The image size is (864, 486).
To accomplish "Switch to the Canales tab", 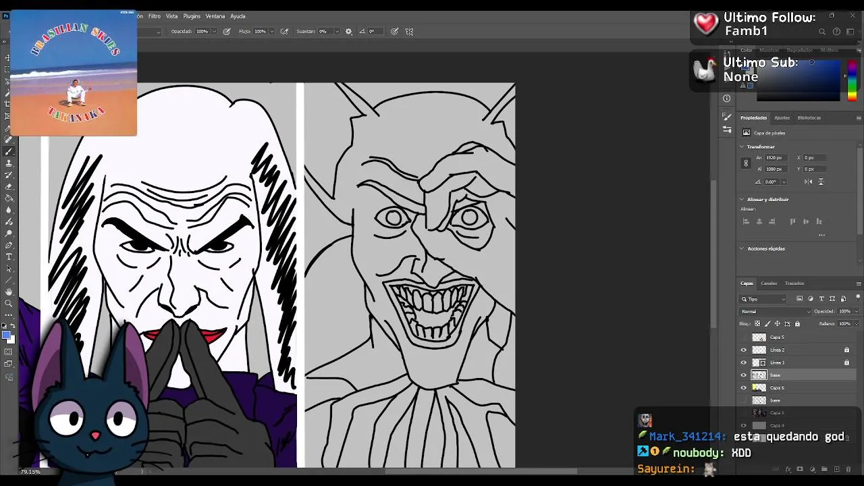I will (769, 283).
